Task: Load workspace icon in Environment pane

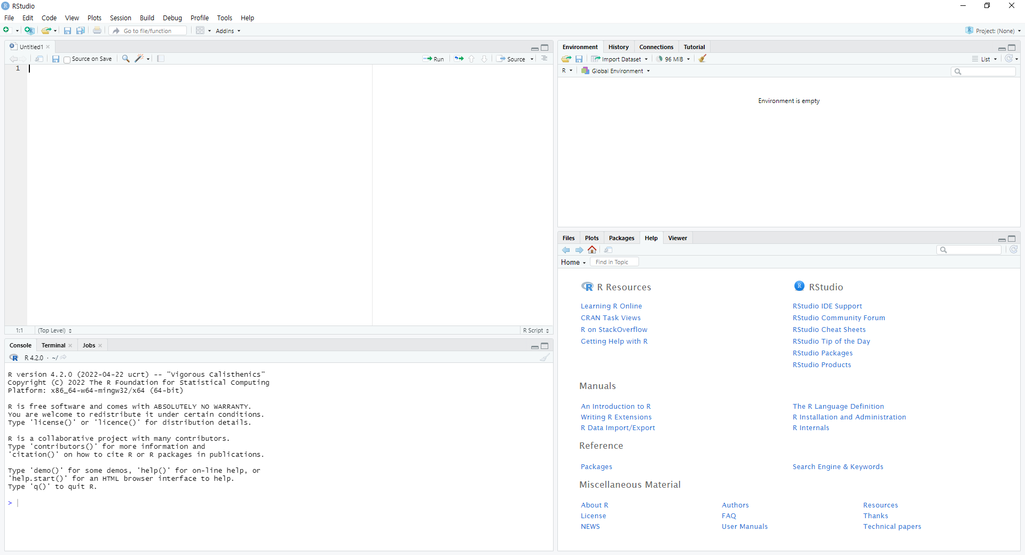Action: 566,59
